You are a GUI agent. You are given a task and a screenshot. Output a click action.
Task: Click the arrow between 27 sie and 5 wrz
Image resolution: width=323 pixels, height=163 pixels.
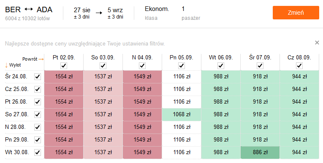[99, 13]
